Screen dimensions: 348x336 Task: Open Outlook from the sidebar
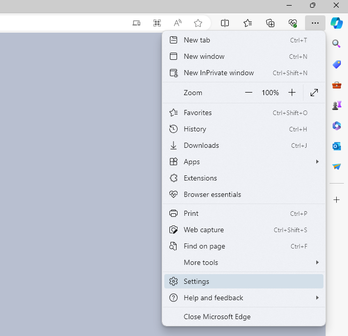click(336, 146)
